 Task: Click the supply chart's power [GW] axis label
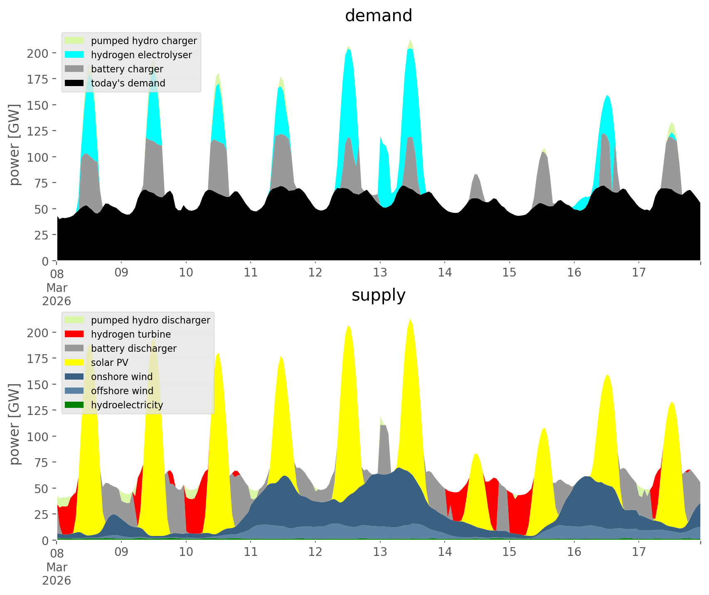point(15,424)
